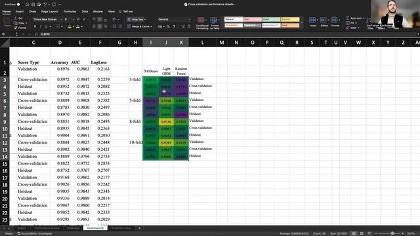
Task: Open the Page Layout ribbon tab
Action: [50, 12]
